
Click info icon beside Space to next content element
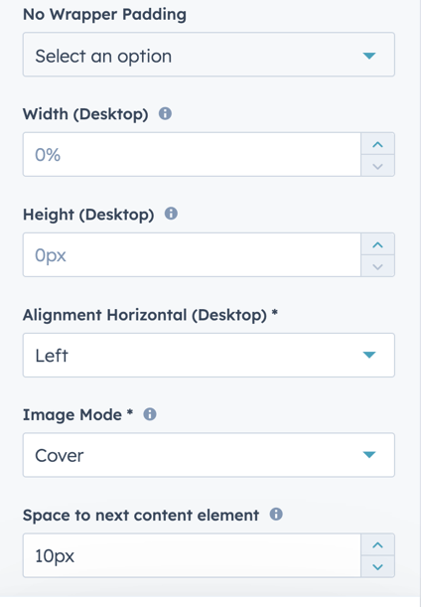pyautogui.click(x=276, y=514)
